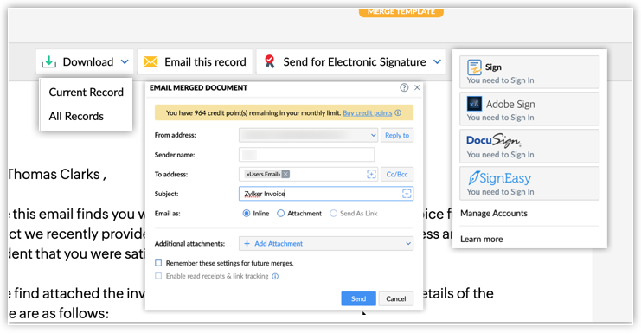This screenshot has height=333, width=641.
Task: Click info icon beside read receipts option
Action: click(275, 276)
